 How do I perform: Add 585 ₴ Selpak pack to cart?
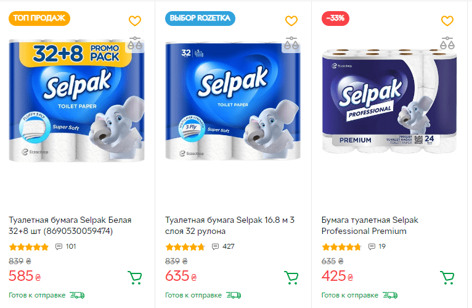tap(134, 278)
